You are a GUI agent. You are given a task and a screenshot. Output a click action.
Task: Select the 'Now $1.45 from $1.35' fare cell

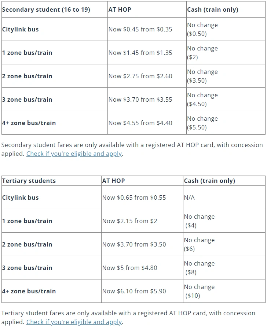(140, 53)
